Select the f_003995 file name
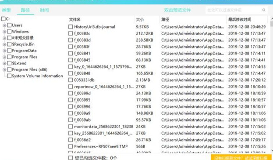The width and height of the screenshot is (273, 160). pos(82,100)
